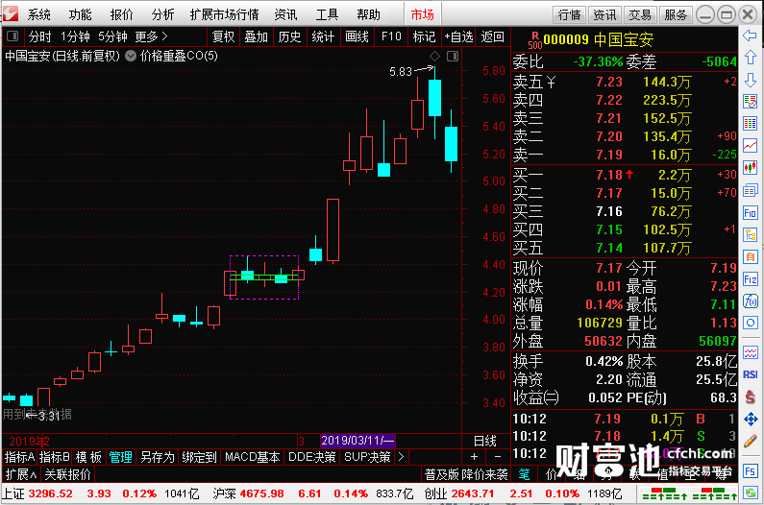Screen dimensions: 764x505
Task: Expand 价格重叠CO(5) indicator dropdown
Action: tap(131, 56)
